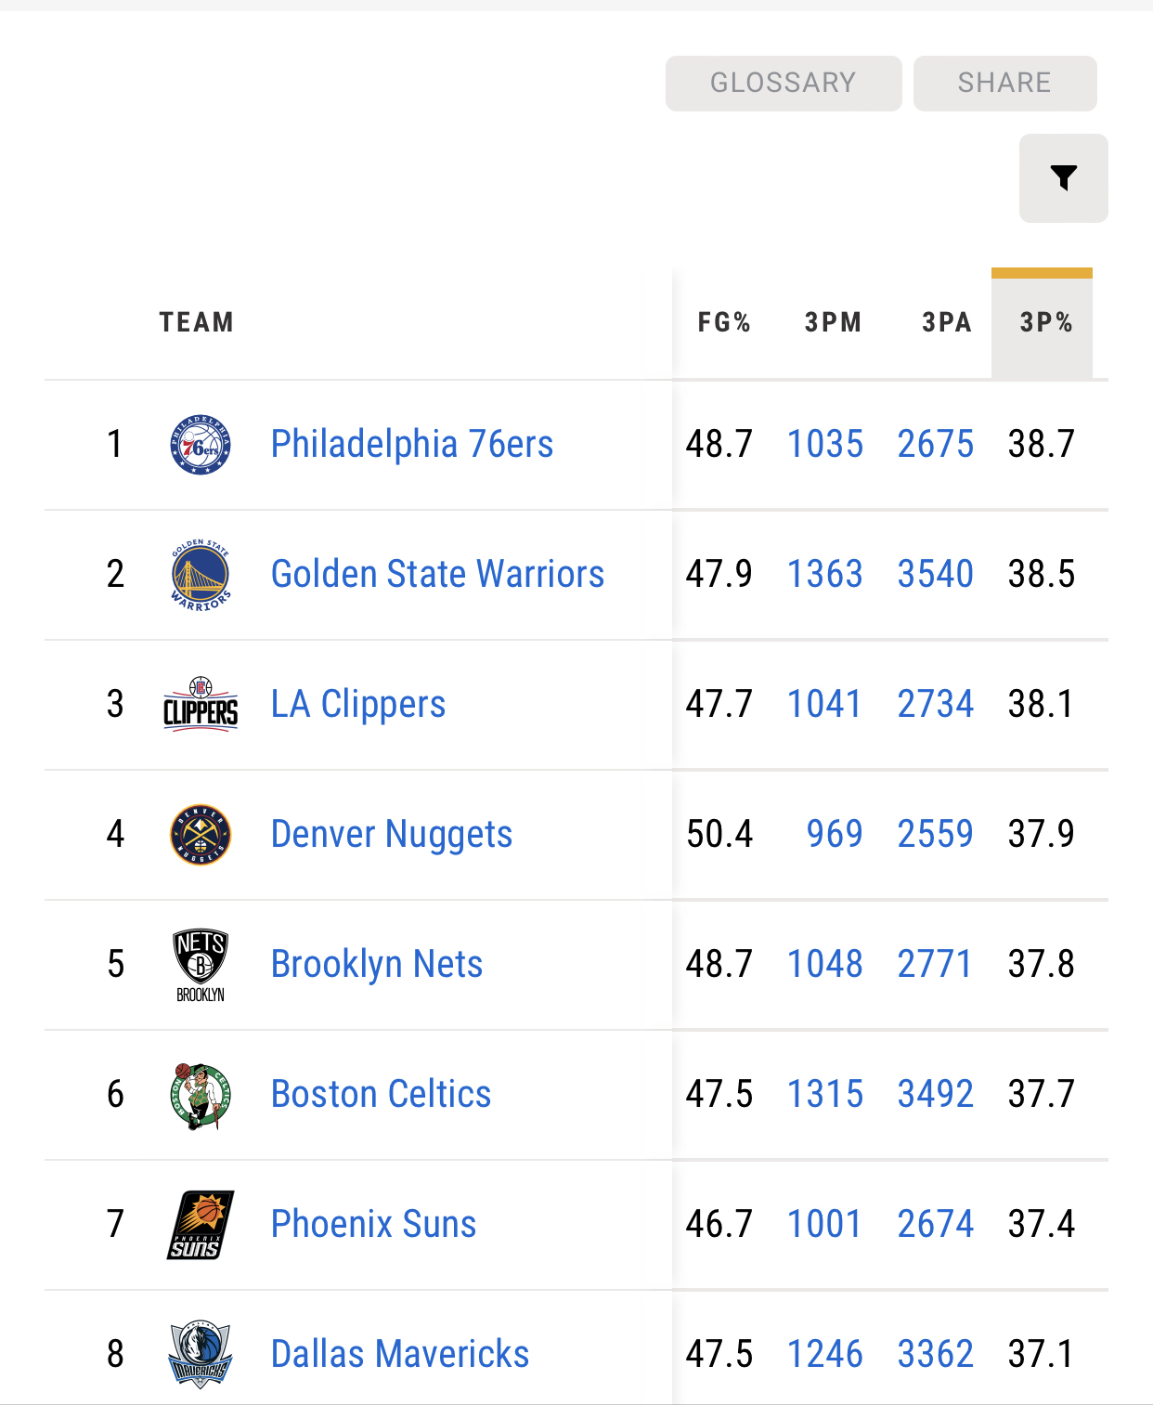Click the Denver Nuggets logo

[201, 834]
